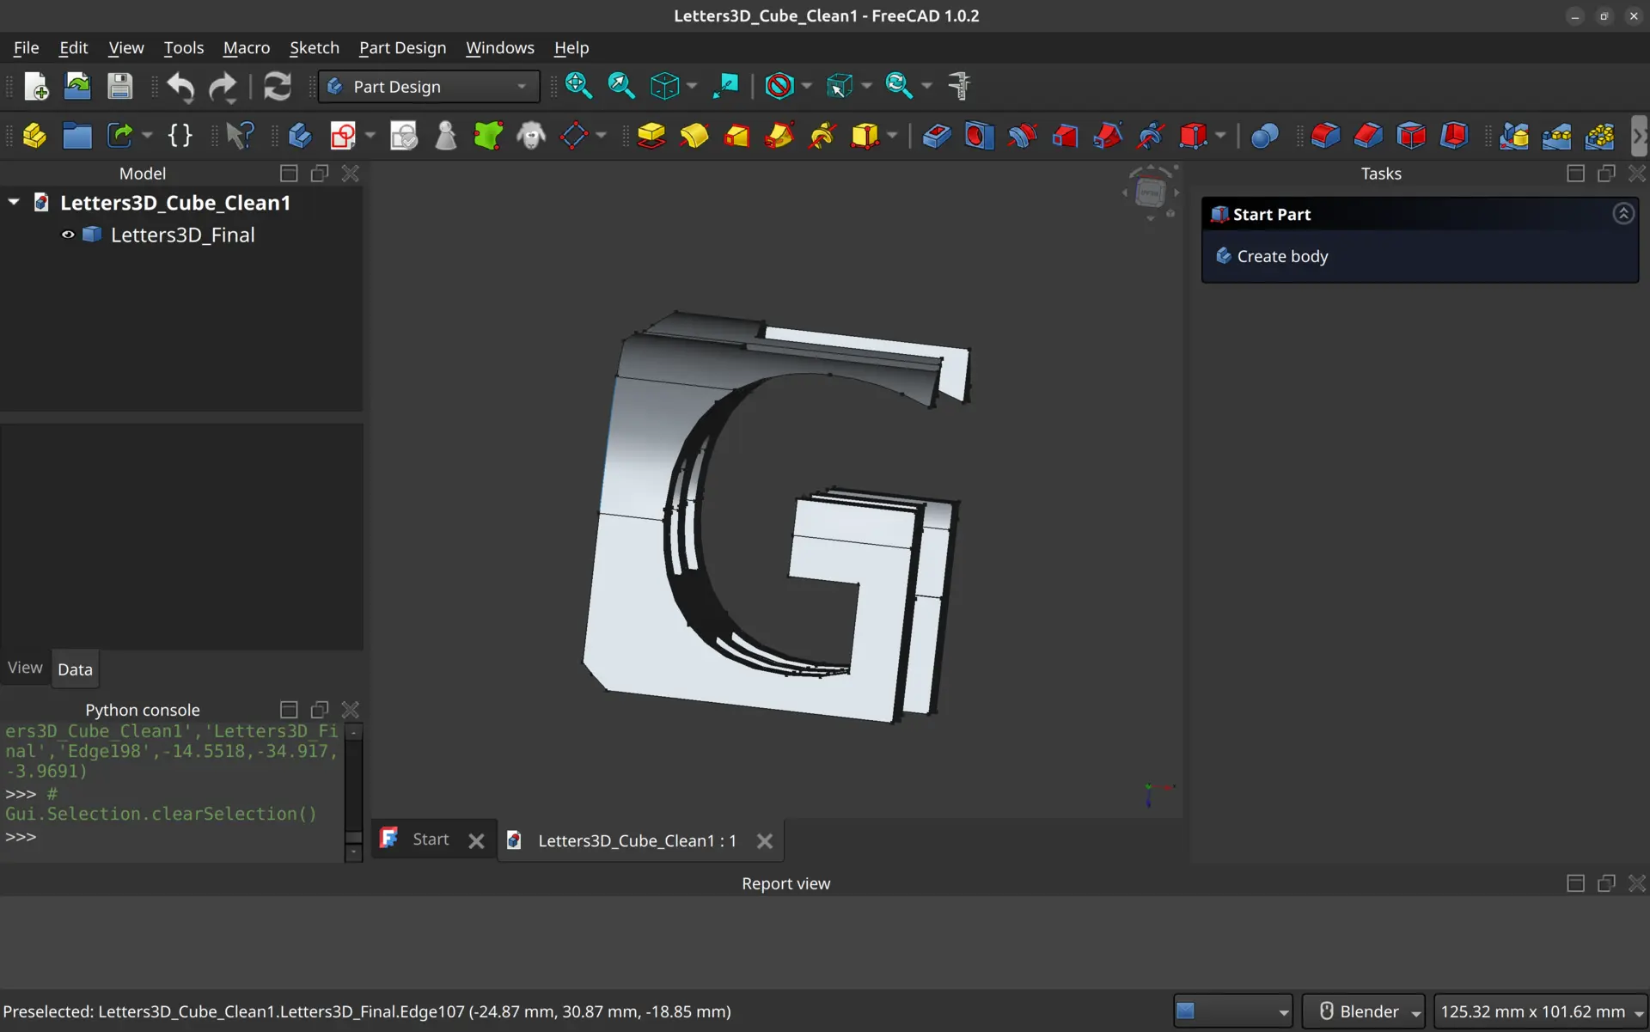Open the Part Design workbench dropdown

(x=428, y=87)
